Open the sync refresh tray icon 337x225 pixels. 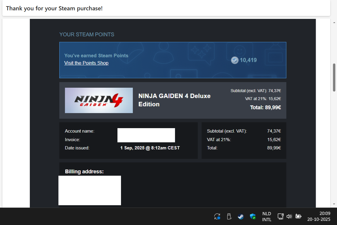[x=217, y=216]
